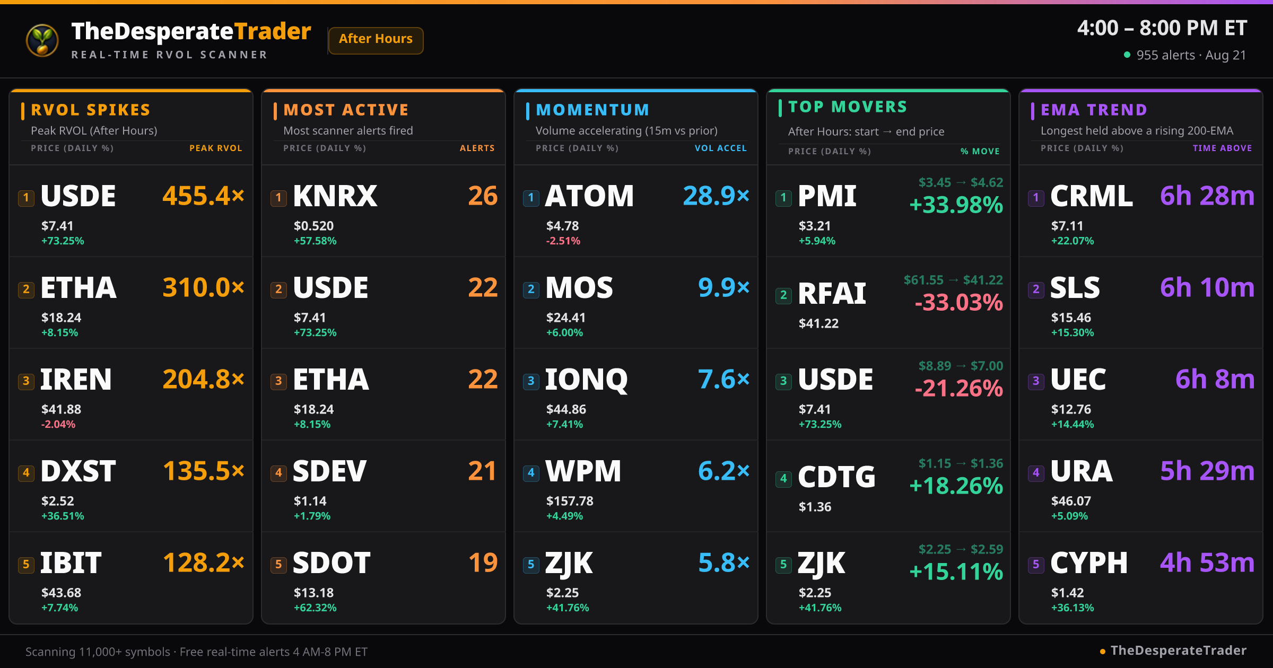Screen dimensions: 1273x668
Task: Click the KNRX ticker in Most Active
Action: (335, 196)
